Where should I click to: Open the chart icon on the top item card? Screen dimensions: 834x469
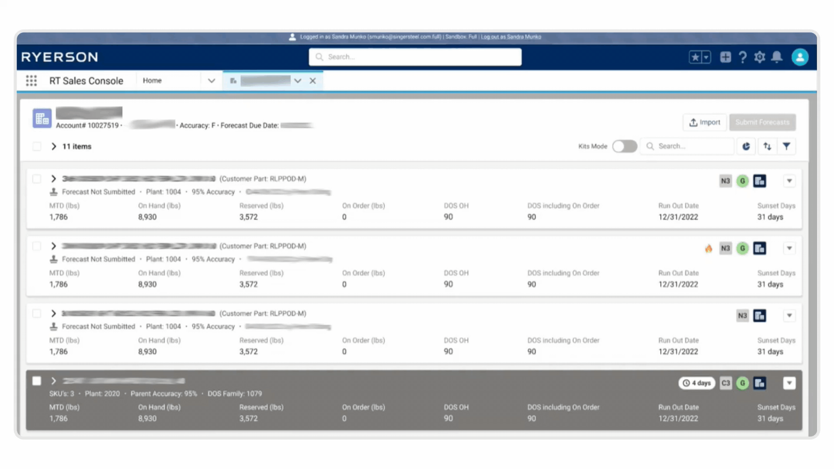[759, 181]
